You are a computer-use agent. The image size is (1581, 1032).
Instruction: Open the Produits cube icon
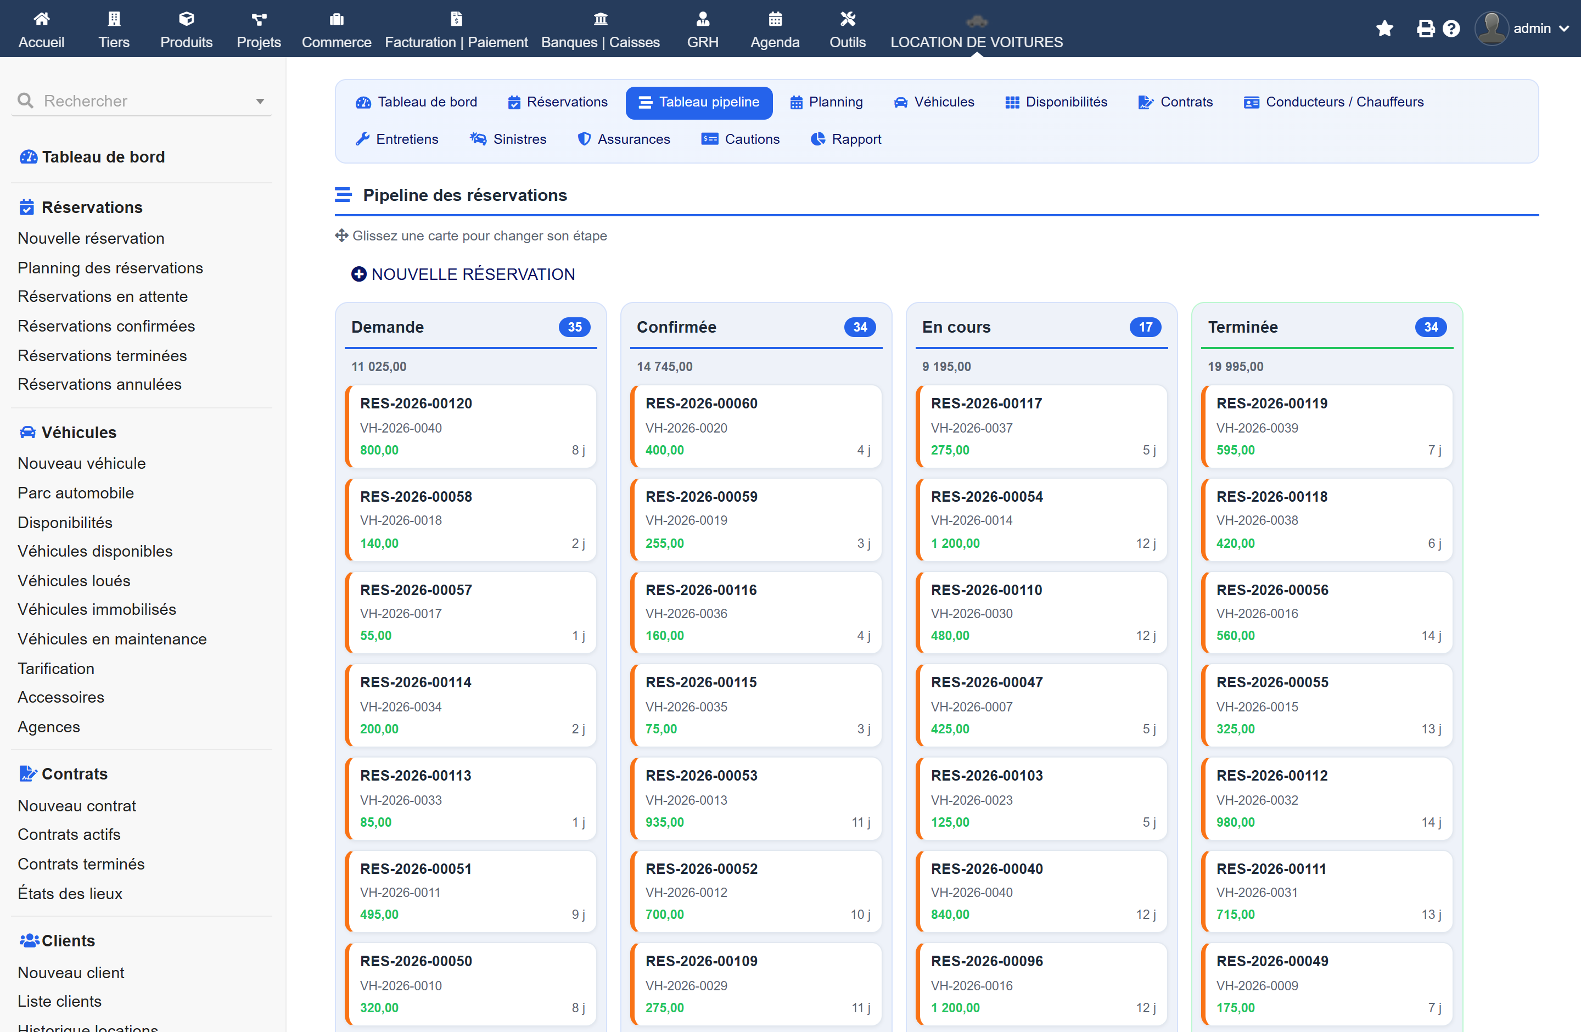pyautogui.click(x=186, y=19)
